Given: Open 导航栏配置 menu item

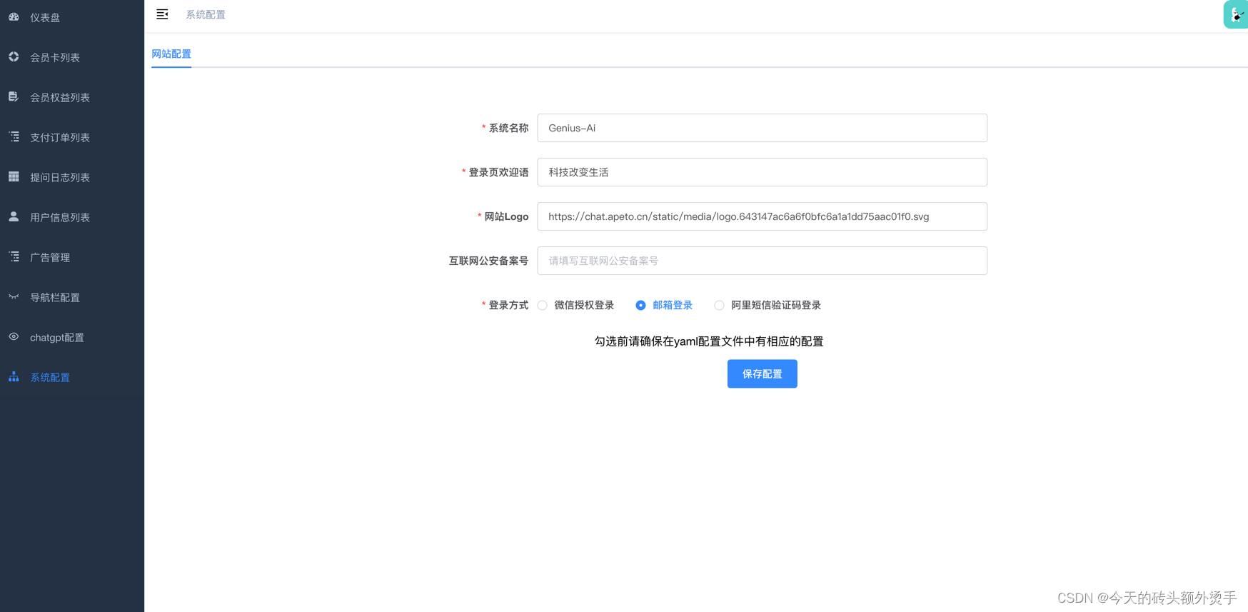Looking at the screenshot, I should [72, 297].
